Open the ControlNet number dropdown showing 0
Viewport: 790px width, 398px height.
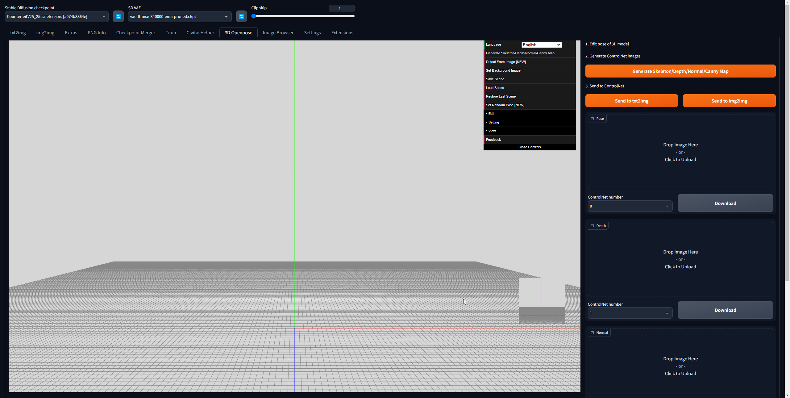pyautogui.click(x=630, y=206)
